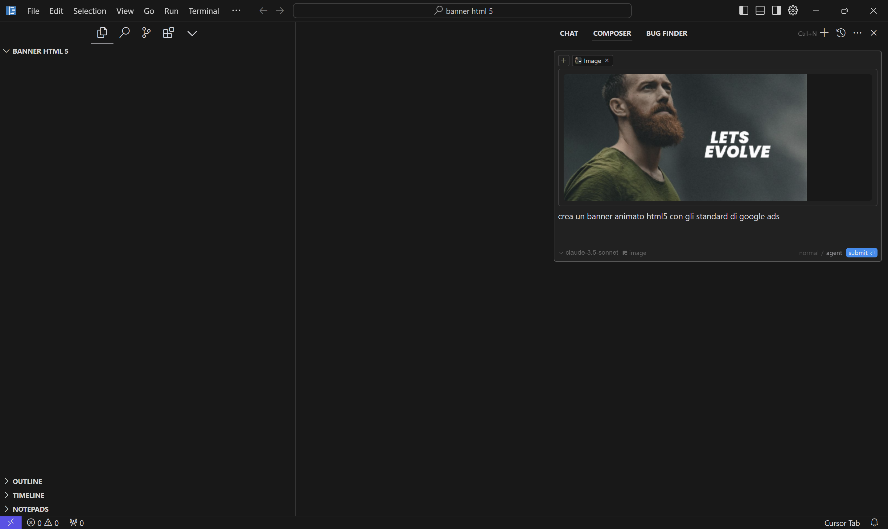
Task: Switch composer to agent mode
Action: coord(834,253)
